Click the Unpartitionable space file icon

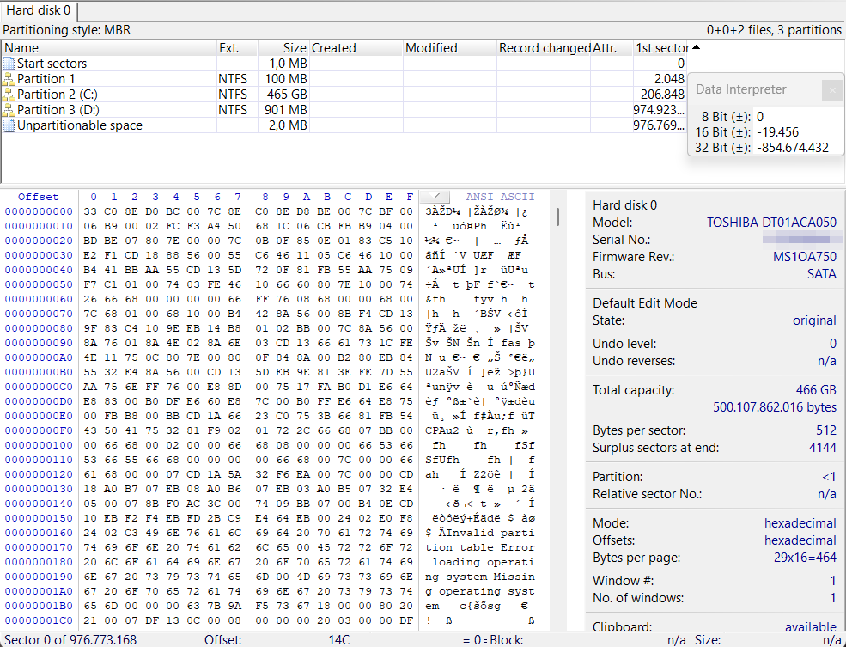pyautogui.click(x=9, y=125)
